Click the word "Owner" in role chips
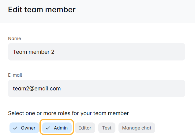The width and height of the screenshot is (195, 135). point(28,128)
